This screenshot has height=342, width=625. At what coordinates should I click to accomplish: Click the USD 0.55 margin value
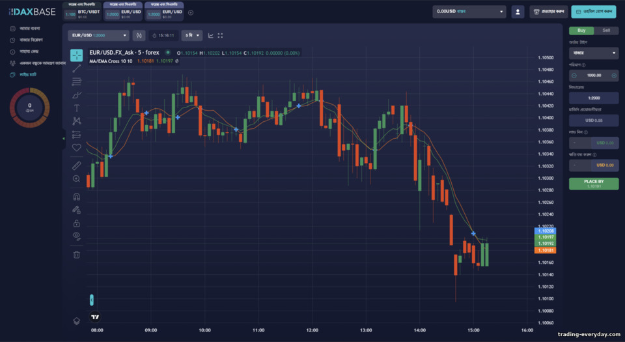pos(594,121)
